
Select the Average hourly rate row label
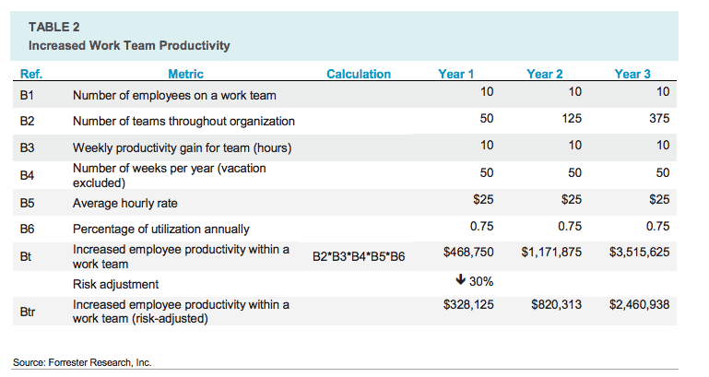(125, 203)
